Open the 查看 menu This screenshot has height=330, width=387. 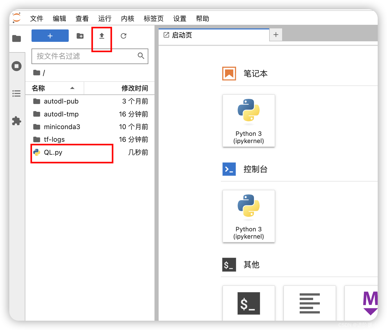point(82,19)
